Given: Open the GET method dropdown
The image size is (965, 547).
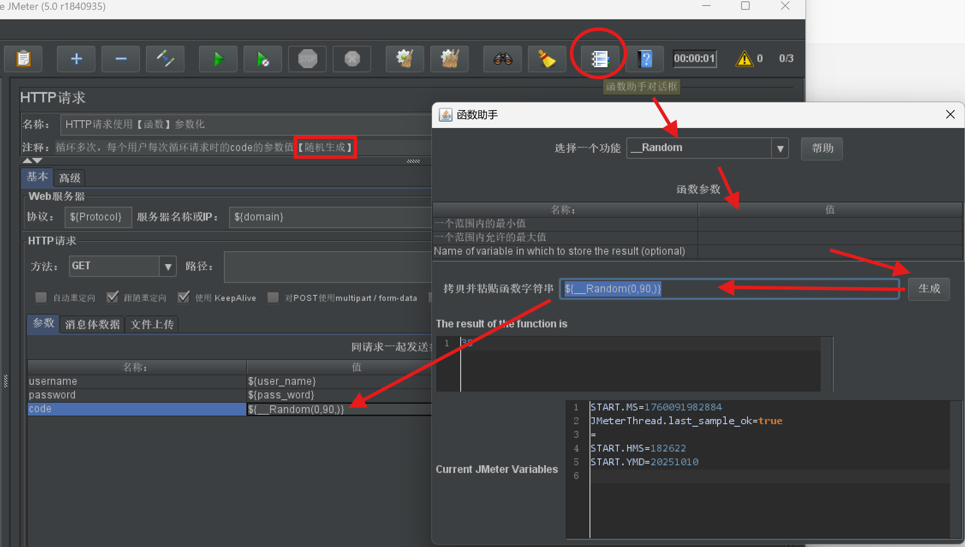Looking at the screenshot, I should [168, 267].
